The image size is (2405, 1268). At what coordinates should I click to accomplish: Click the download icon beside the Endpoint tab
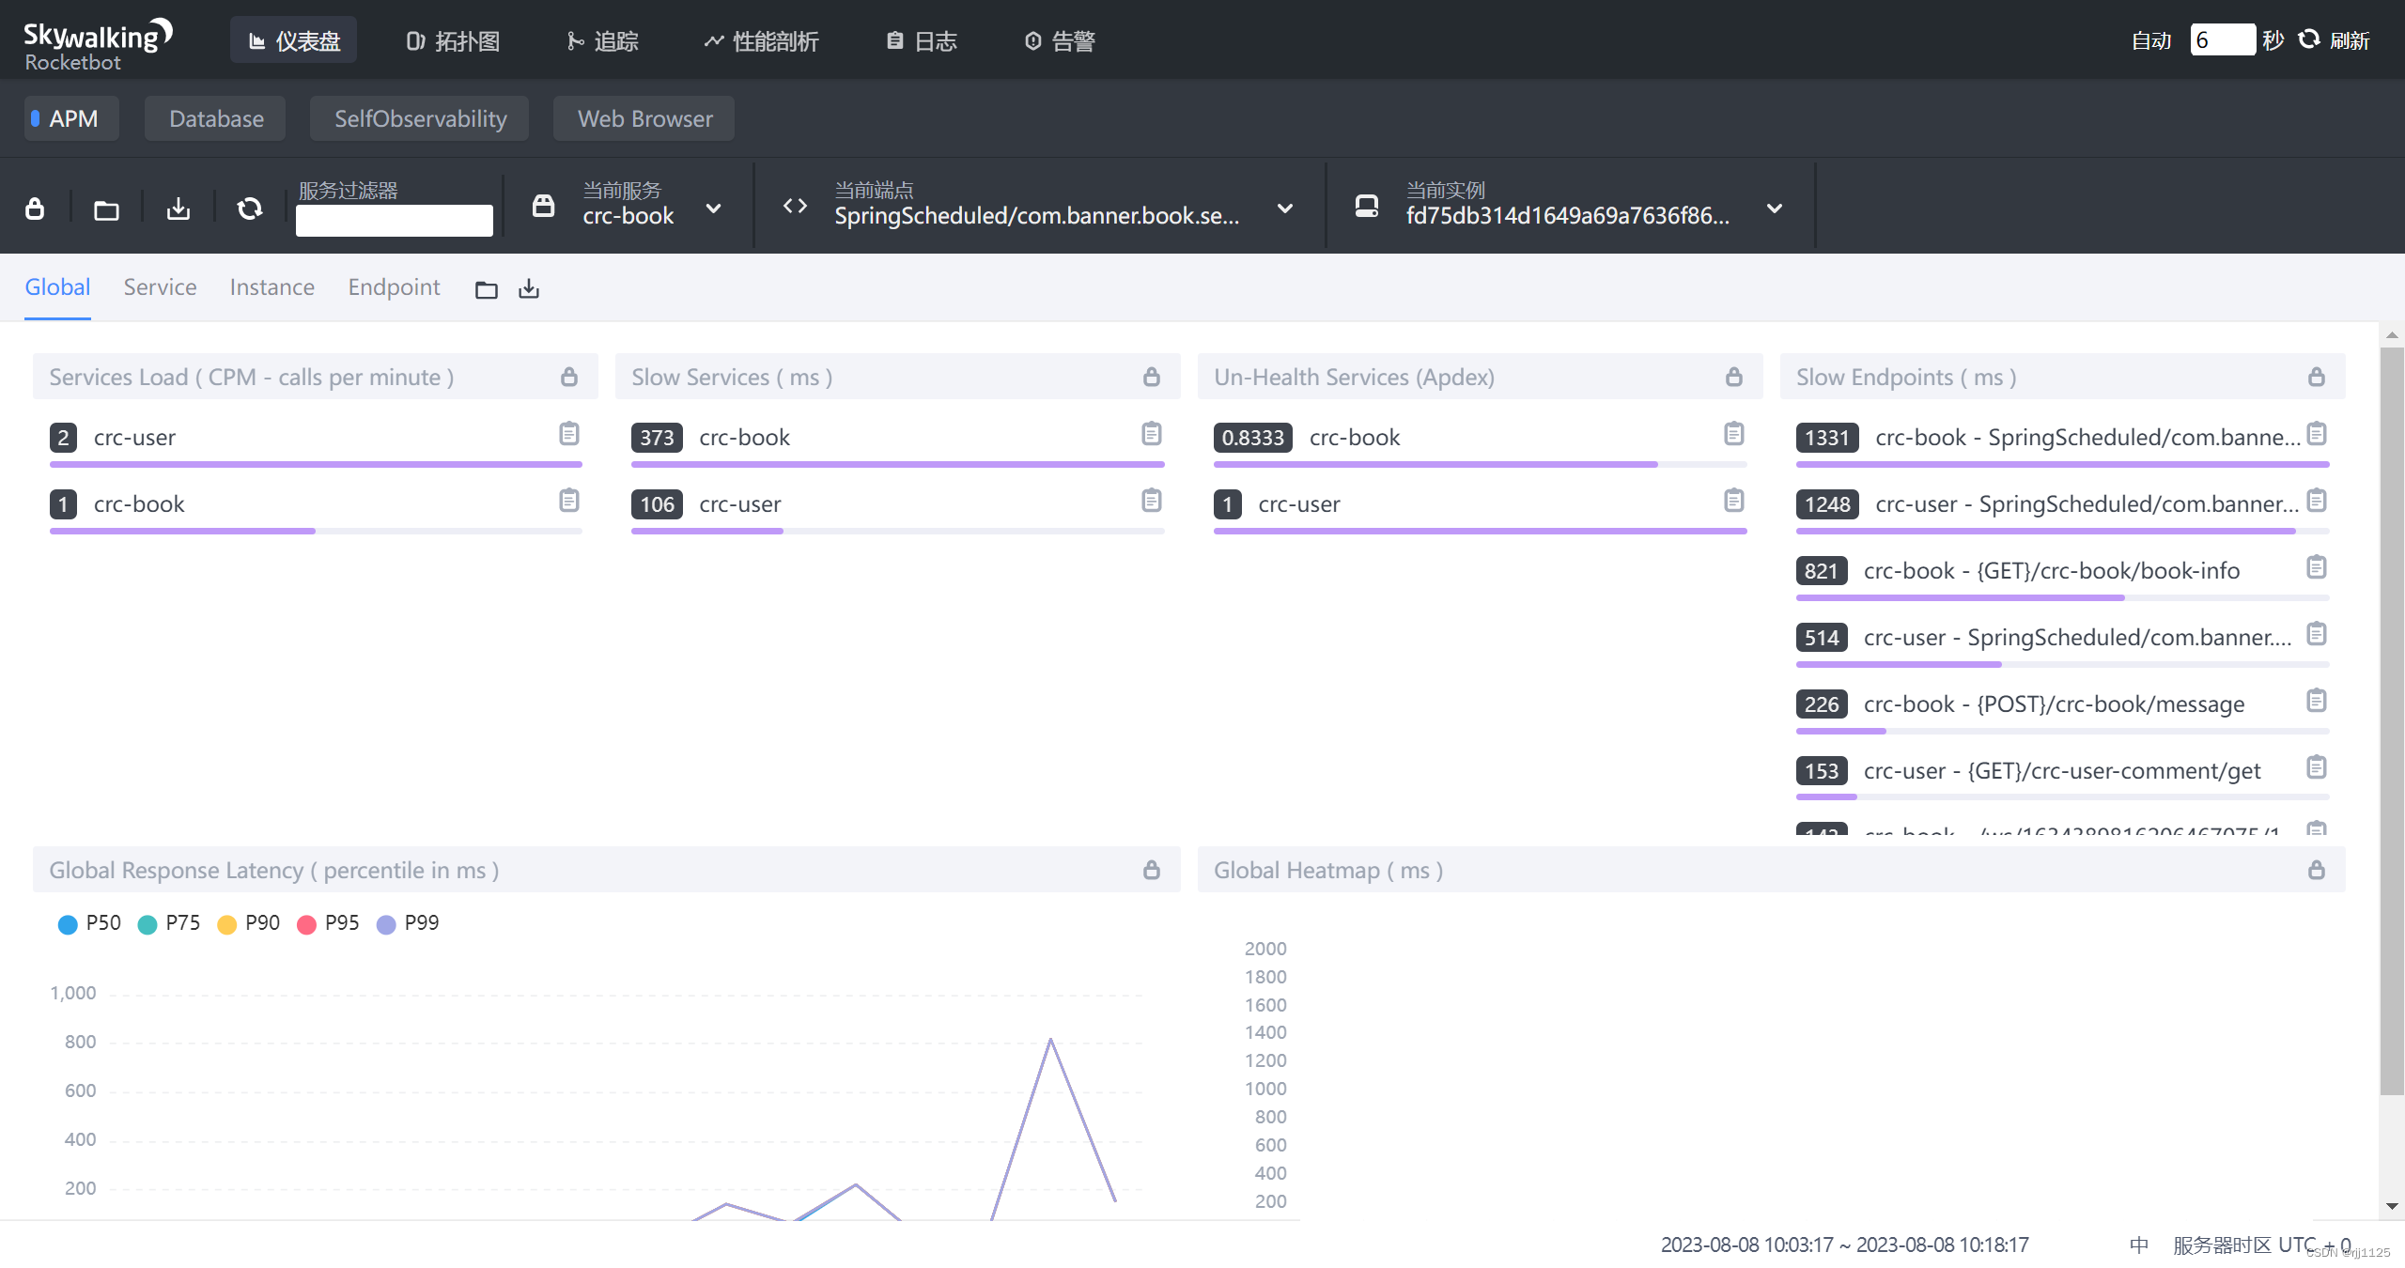(x=529, y=288)
